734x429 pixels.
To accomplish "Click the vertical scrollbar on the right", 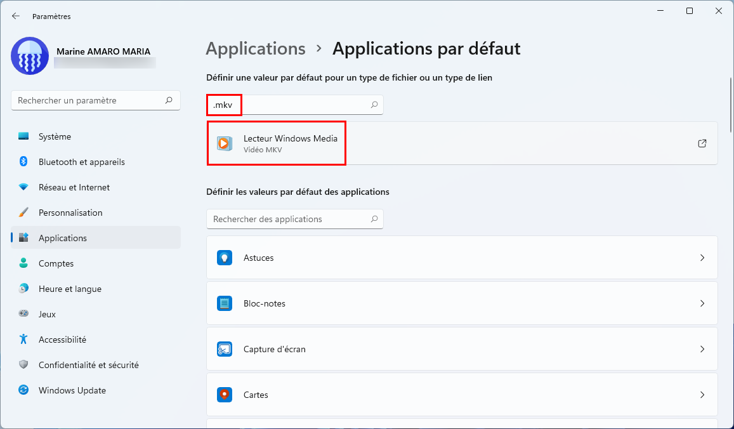I will click(730, 106).
